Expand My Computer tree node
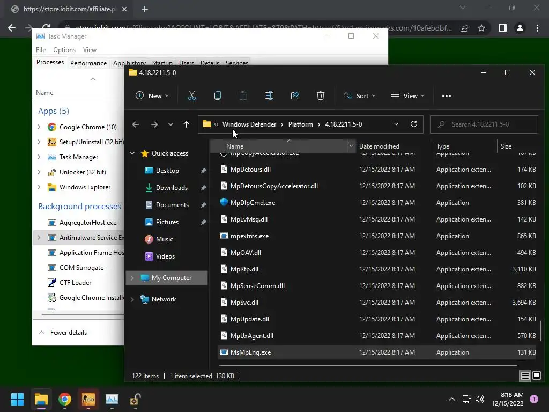The width and height of the screenshot is (549, 412). click(x=132, y=278)
